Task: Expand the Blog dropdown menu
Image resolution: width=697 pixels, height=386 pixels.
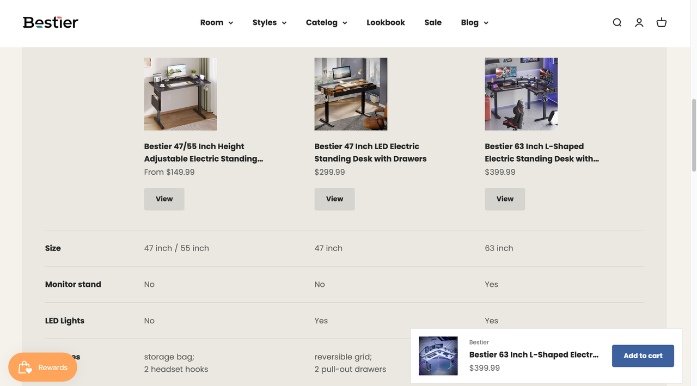Action: point(475,22)
